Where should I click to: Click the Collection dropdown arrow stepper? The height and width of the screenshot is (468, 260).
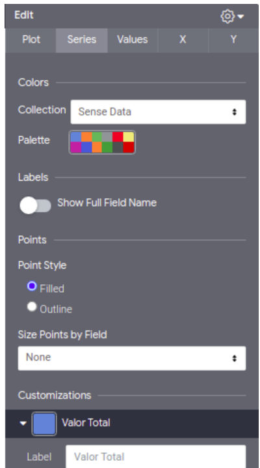pyautogui.click(x=235, y=112)
